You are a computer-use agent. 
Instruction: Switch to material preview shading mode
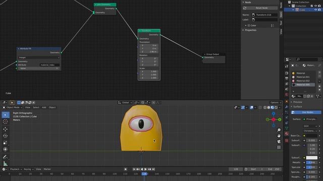coord(273,108)
